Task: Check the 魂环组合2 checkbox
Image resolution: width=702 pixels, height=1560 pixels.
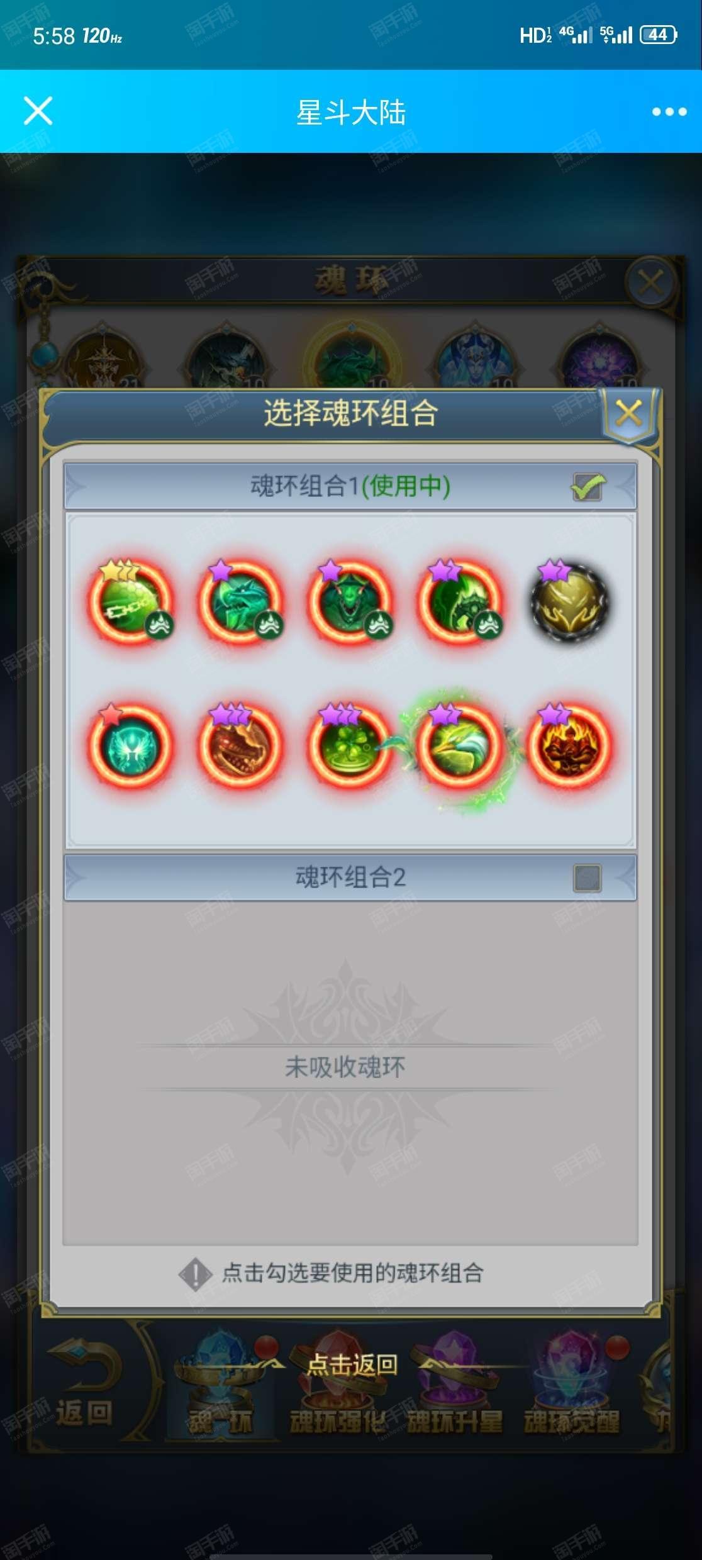Action: coord(588,877)
